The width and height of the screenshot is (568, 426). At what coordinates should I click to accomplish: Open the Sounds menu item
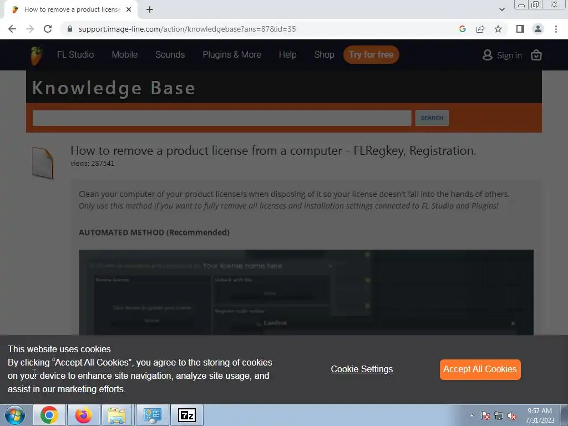point(170,55)
